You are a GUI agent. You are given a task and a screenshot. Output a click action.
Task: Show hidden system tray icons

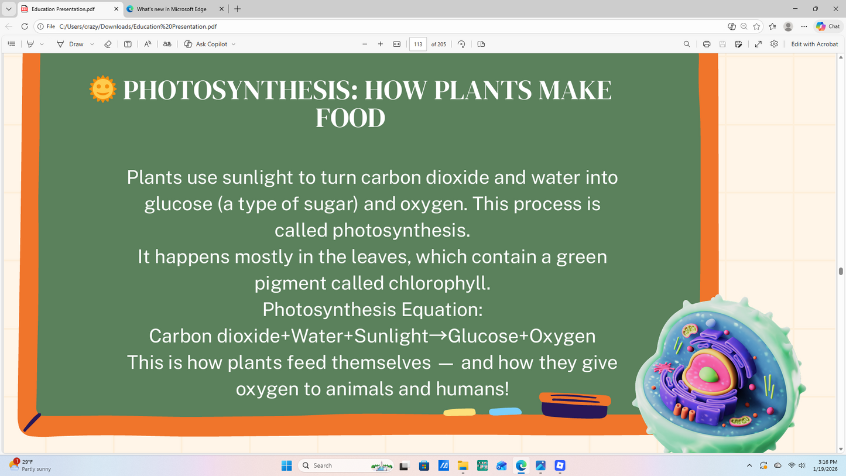749,465
